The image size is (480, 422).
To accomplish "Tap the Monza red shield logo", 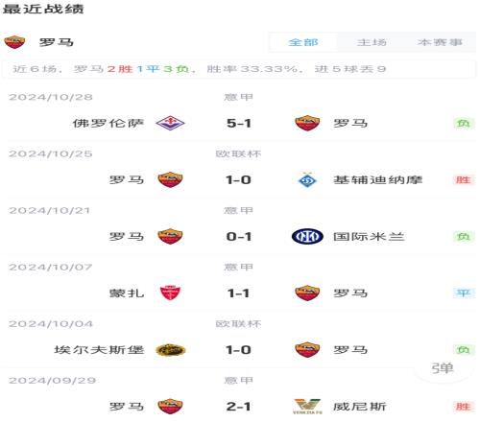I will coord(170,293).
